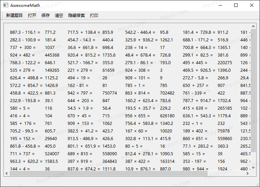Image resolution: width=260 pixels, height=187 pixels.
Task: Click the problem 737 + 300 =
Action: point(23,48)
